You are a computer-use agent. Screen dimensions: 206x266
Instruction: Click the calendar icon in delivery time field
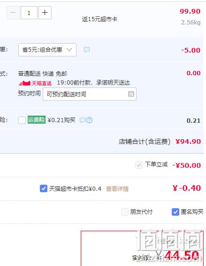[131, 94]
